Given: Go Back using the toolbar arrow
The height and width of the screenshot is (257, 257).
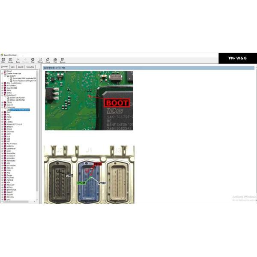Looking at the screenshot, I should (x=18, y=60).
